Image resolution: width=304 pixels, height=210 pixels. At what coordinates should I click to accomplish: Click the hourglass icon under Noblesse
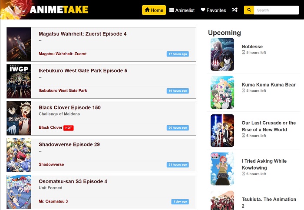244,53
